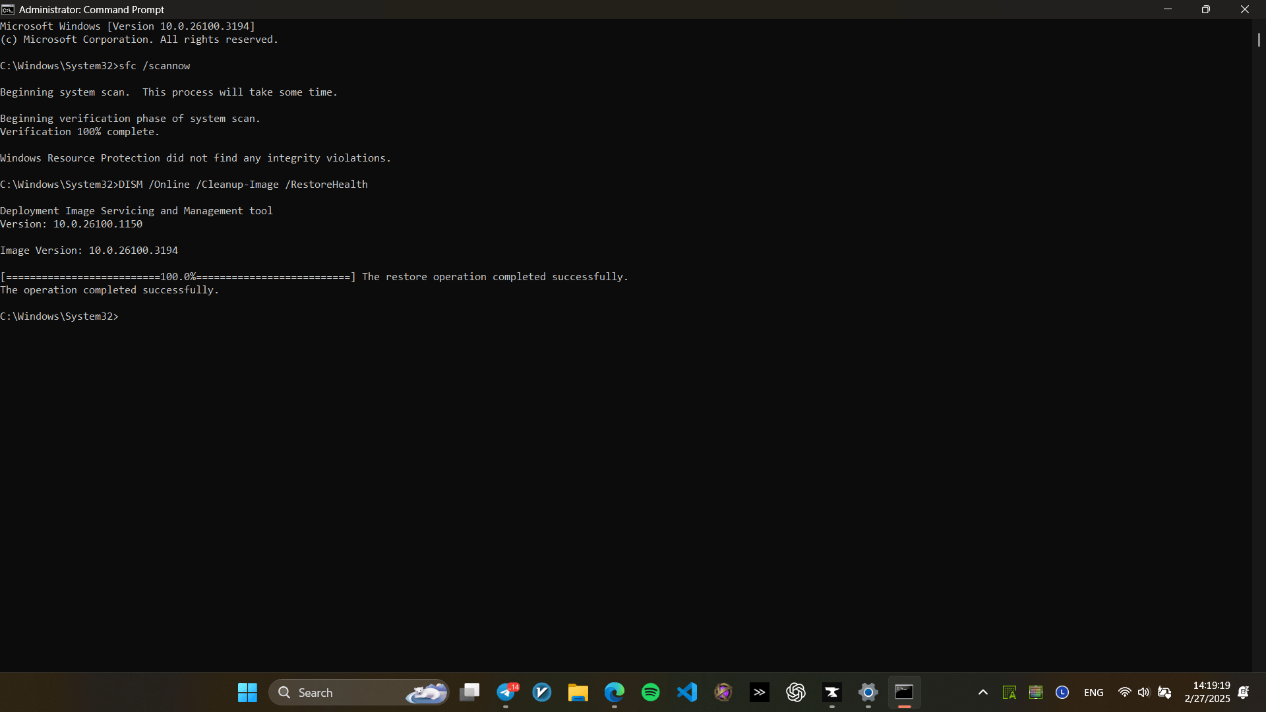Open Command Prompt title bar system menu icon
The image size is (1266, 712).
click(x=8, y=9)
